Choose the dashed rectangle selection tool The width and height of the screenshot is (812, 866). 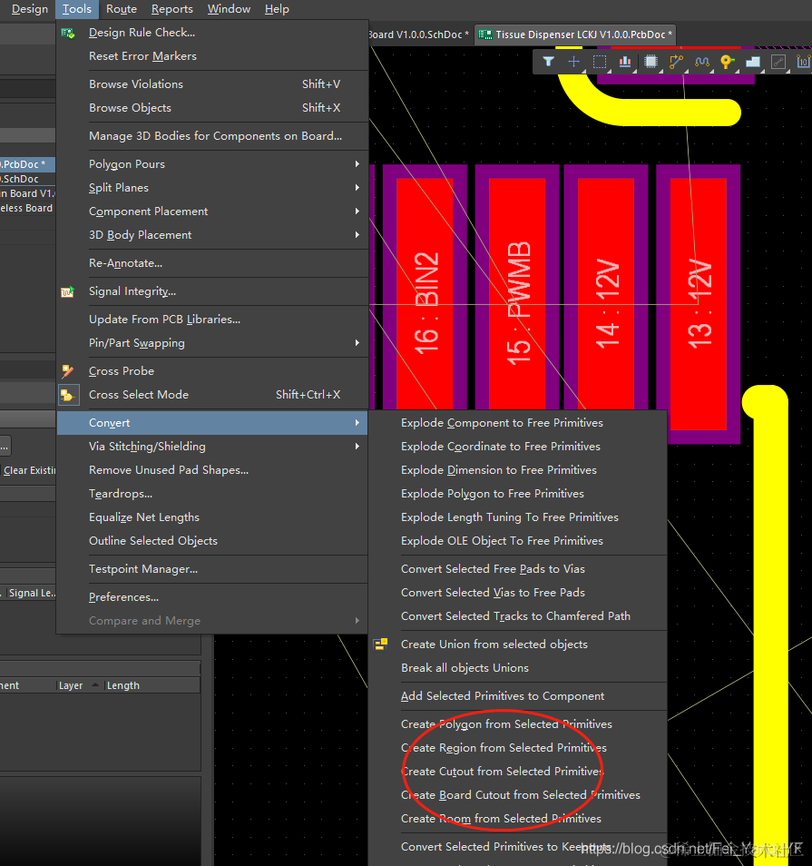pyautogui.click(x=599, y=62)
